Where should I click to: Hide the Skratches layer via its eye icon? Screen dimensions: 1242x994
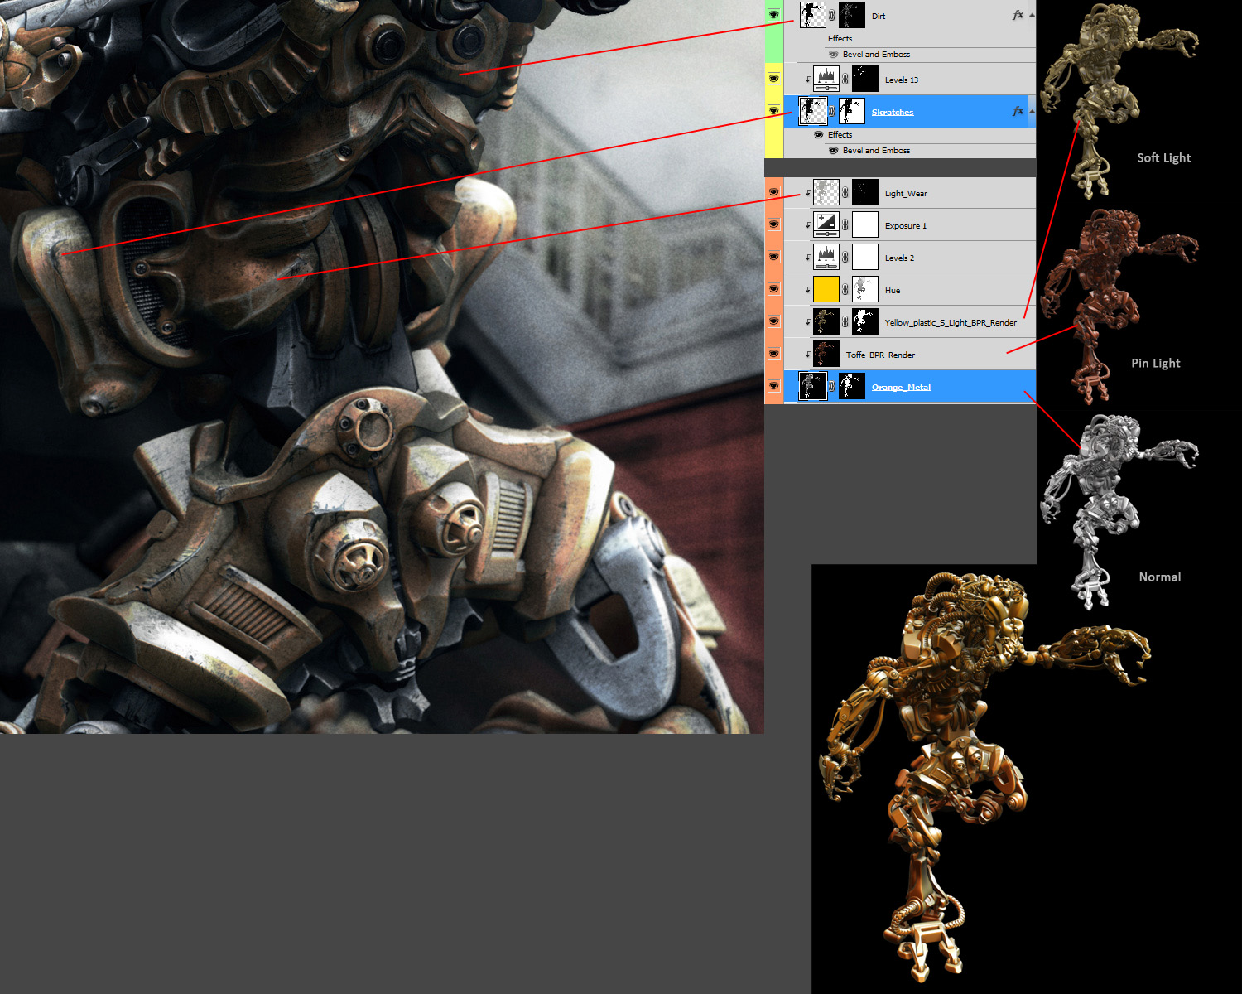(x=773, y=111)
